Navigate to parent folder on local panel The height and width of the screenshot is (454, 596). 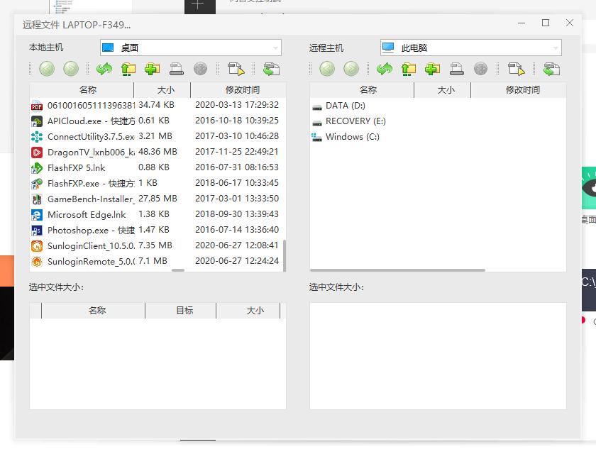point(128,69)
